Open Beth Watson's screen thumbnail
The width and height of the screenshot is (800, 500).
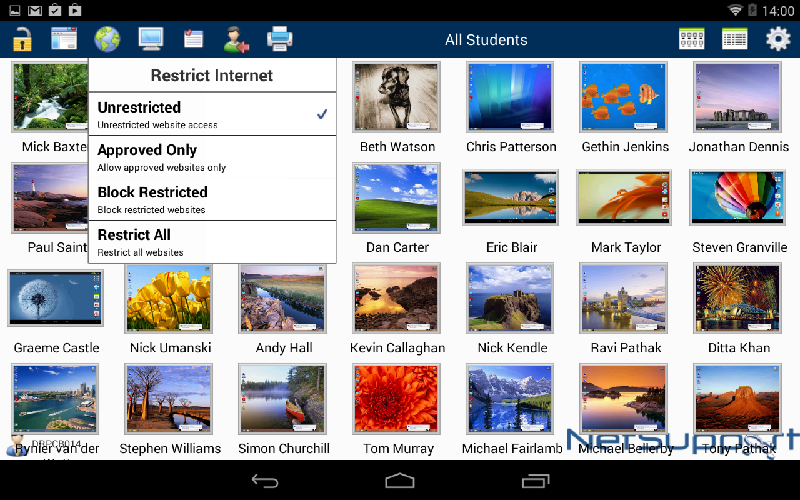click(396, 97)
